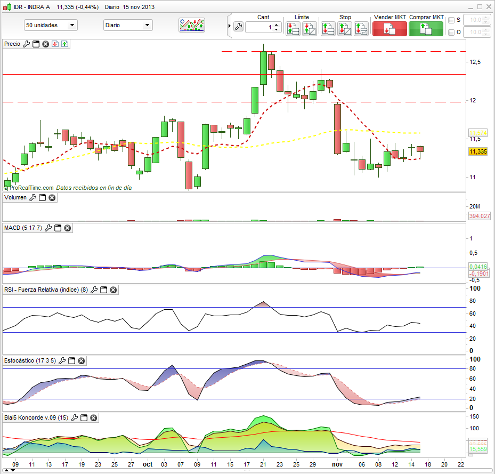Click the first Stop order icon
This screenshot has width=495, height=474.
coord(328,29)
